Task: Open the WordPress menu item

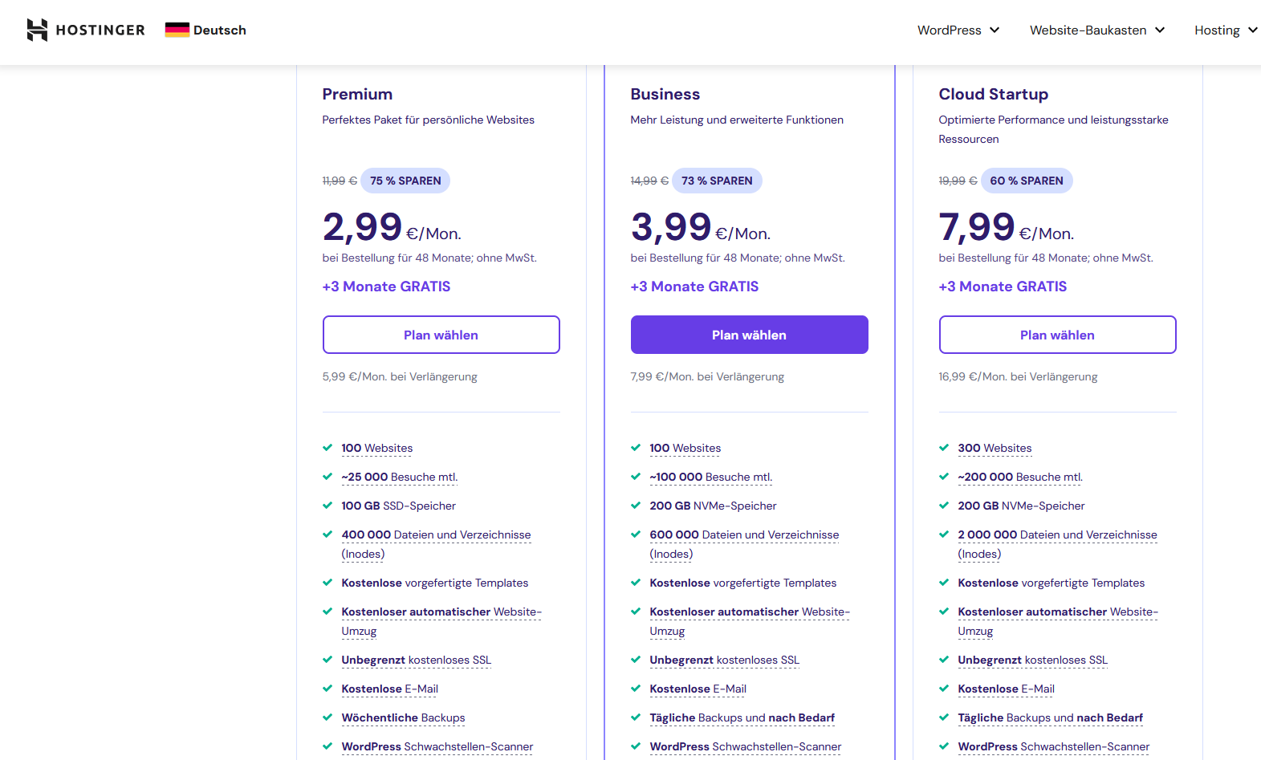Action: pos(950,30)
